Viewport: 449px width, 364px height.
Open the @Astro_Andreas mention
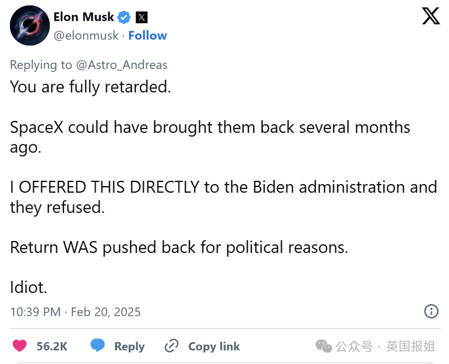[x=122, y=65]
